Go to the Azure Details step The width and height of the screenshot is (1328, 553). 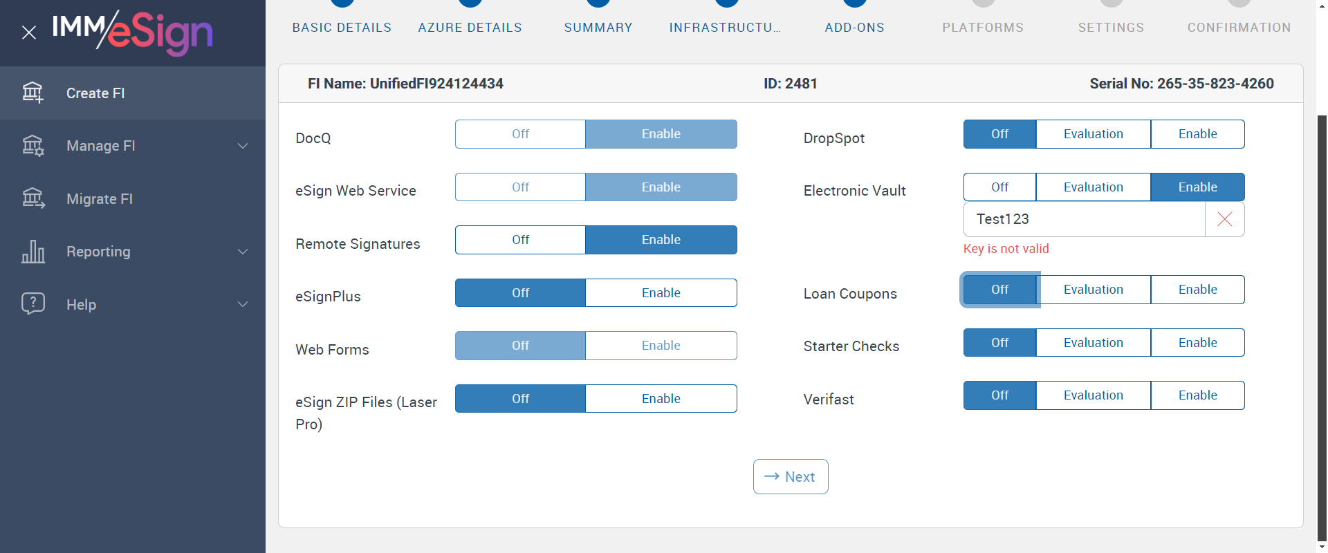(470, 28)
